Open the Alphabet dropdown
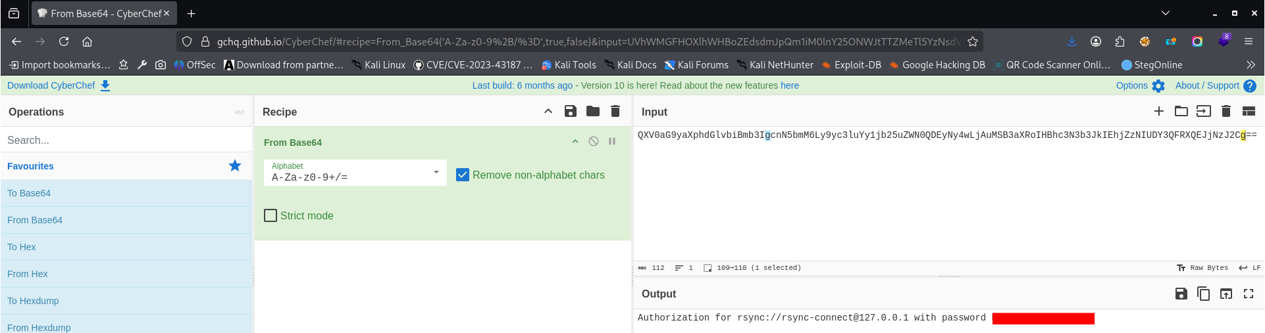This screenshot has width=1265, height=333. point(436,172)
